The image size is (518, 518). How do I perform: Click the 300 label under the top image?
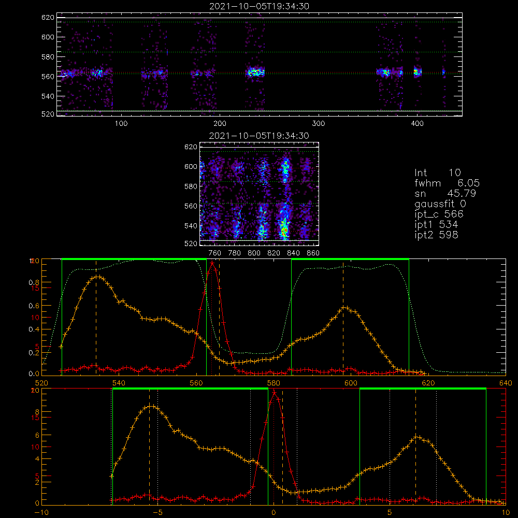pos(319,124)
